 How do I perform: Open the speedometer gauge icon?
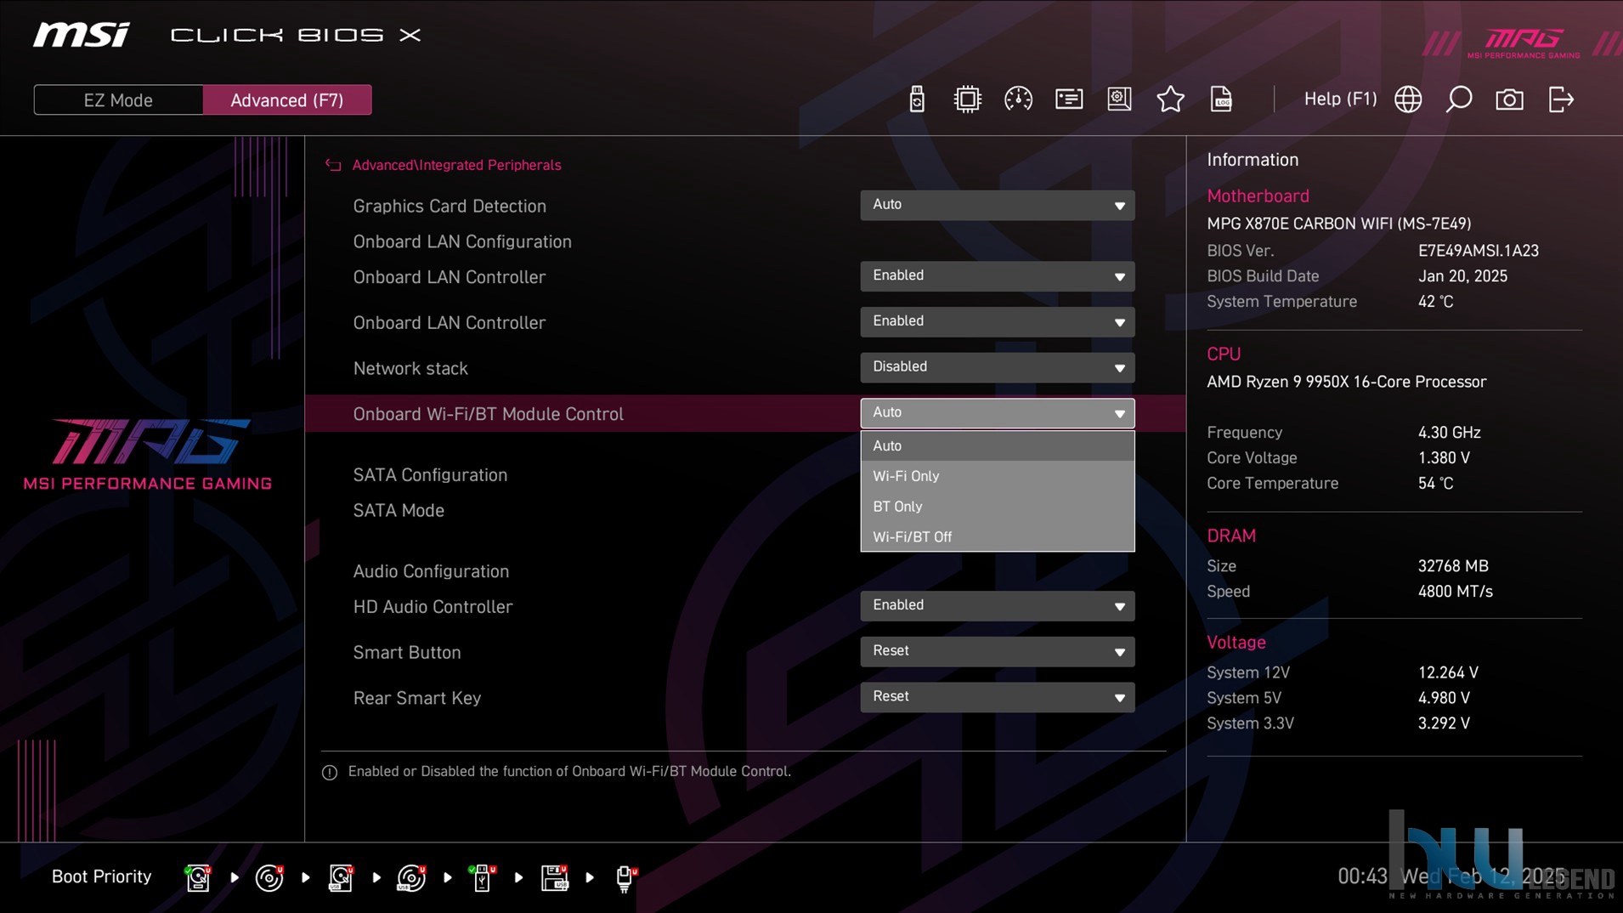coord(1018,99)
